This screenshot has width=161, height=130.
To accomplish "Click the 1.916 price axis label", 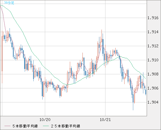I will (x=153, y=18).
